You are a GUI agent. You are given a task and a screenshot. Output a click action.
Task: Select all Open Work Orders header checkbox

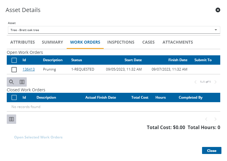coord(14,60)
